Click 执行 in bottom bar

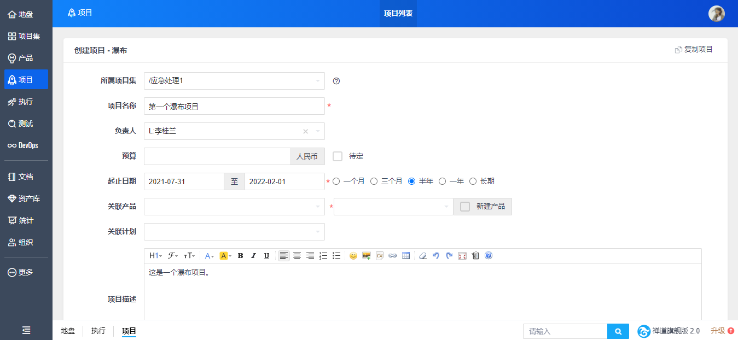pos(98,331)
